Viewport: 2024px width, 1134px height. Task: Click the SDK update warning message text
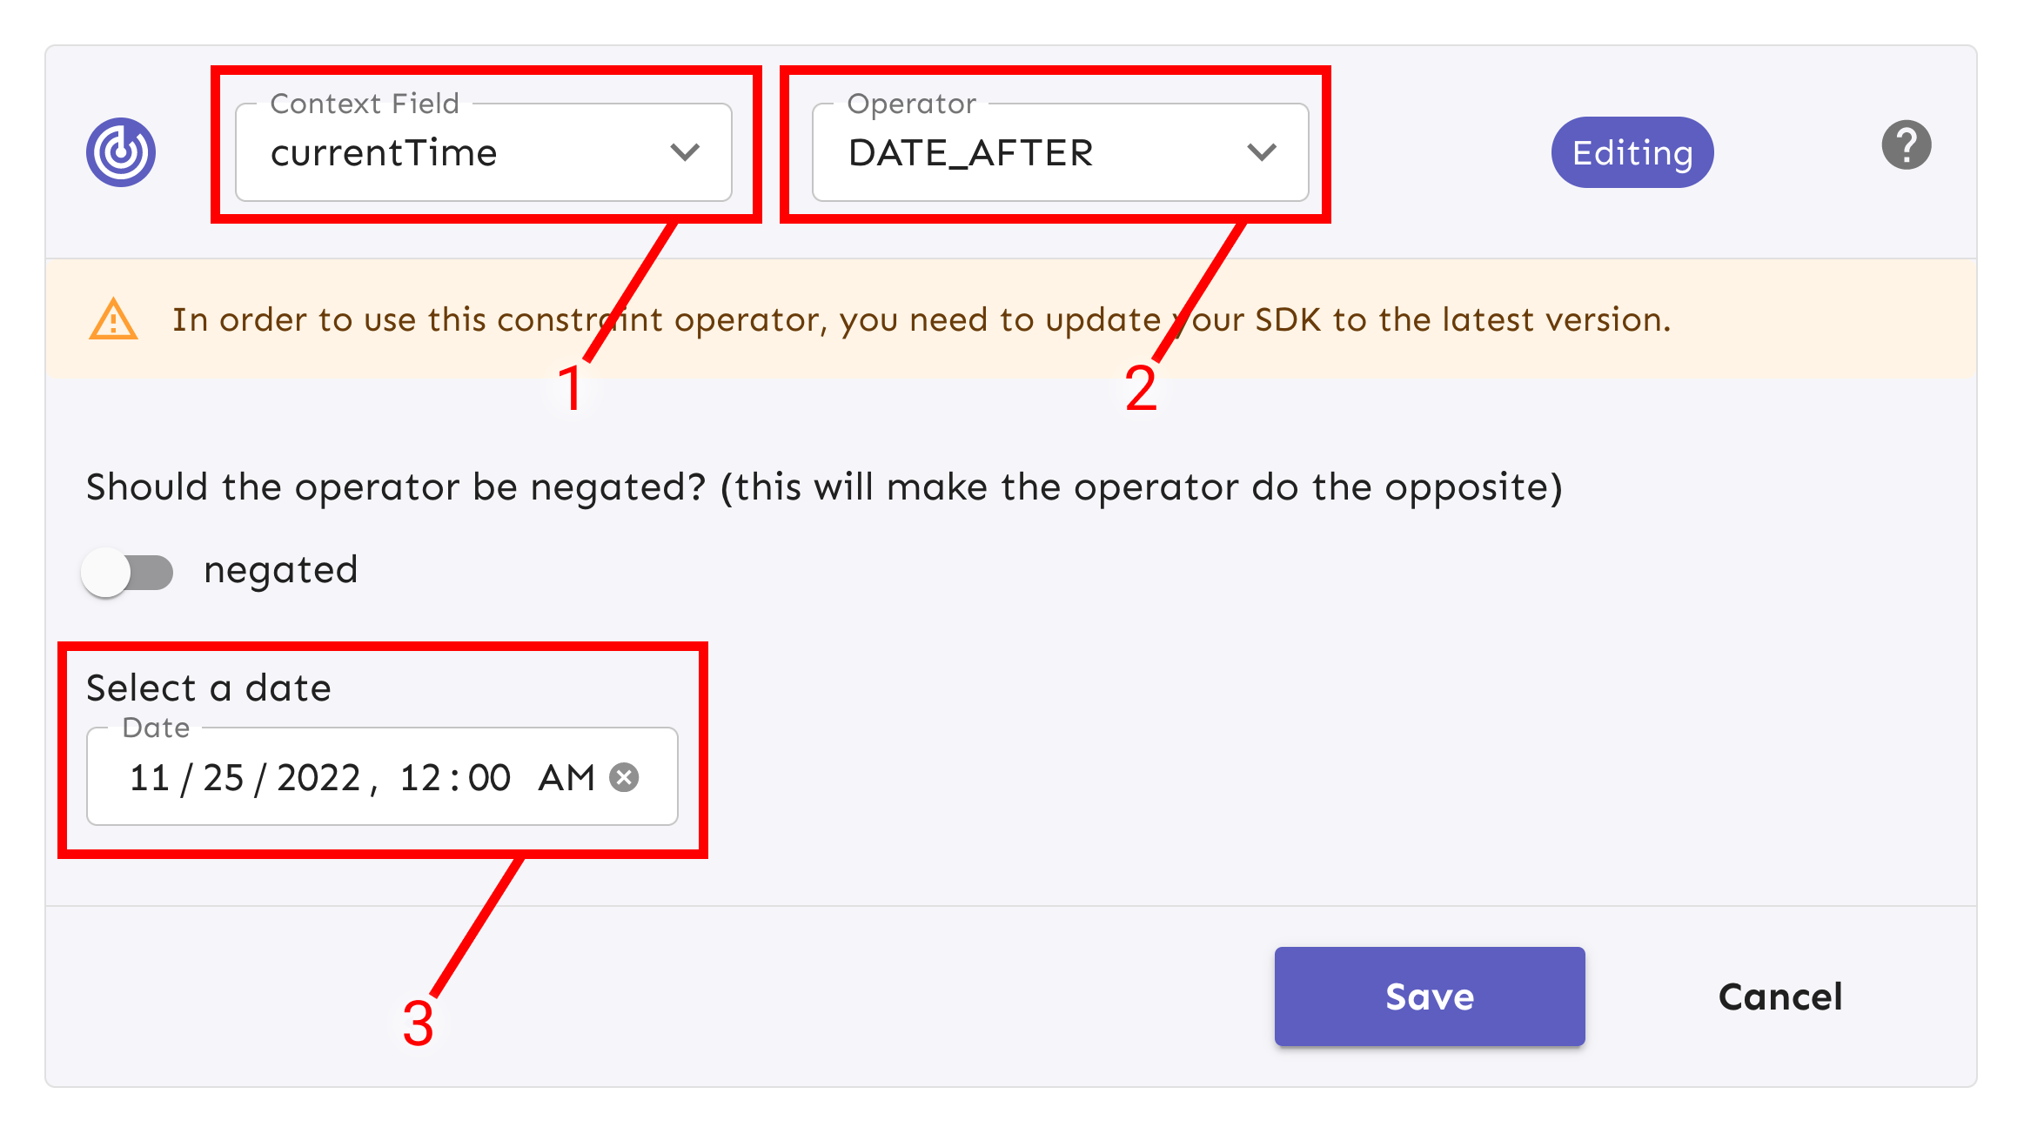coord(921,319)
